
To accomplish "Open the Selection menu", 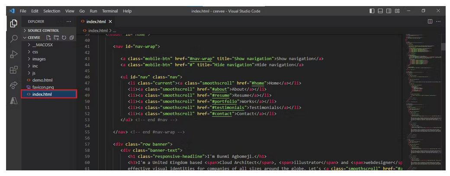I will [52, 11].
